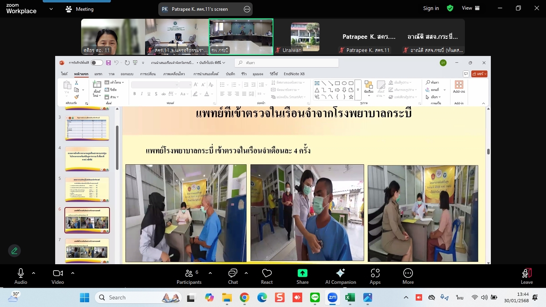Align text left in the paragraph group

222,94
